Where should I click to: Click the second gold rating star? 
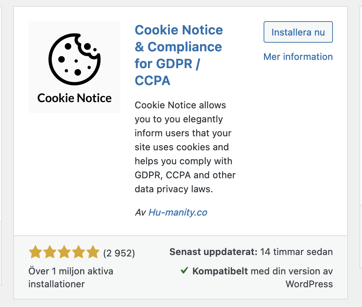50,252
